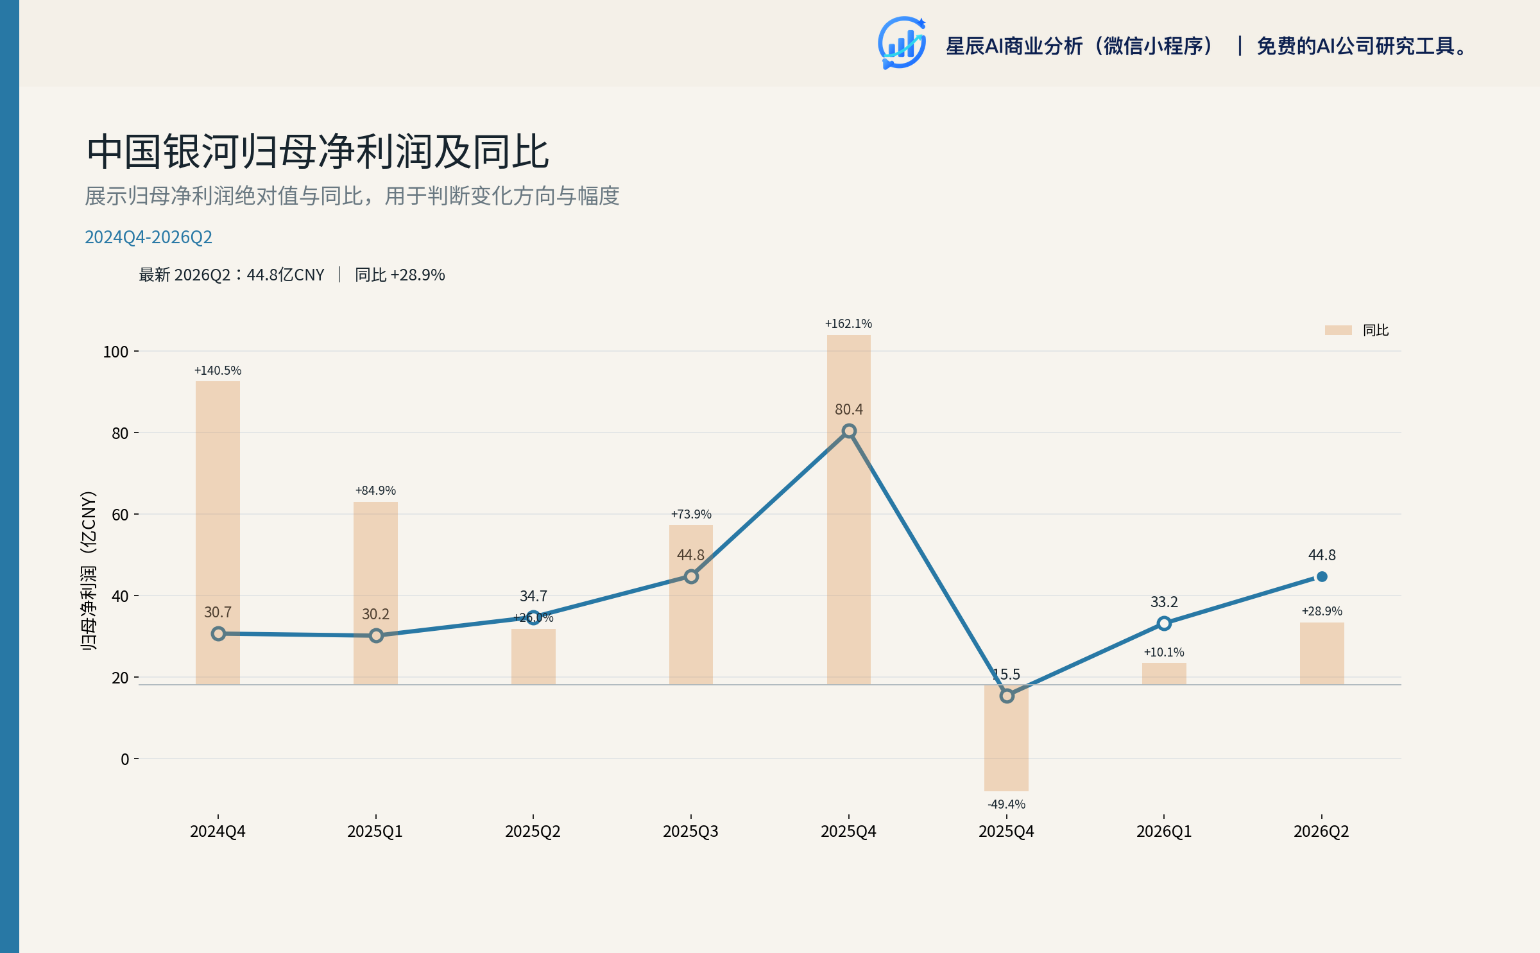Viewport: 1540px width, 953px height.
Task: Select the 2025Q1 line point at 30.2
Action: [x=376, y=635]
